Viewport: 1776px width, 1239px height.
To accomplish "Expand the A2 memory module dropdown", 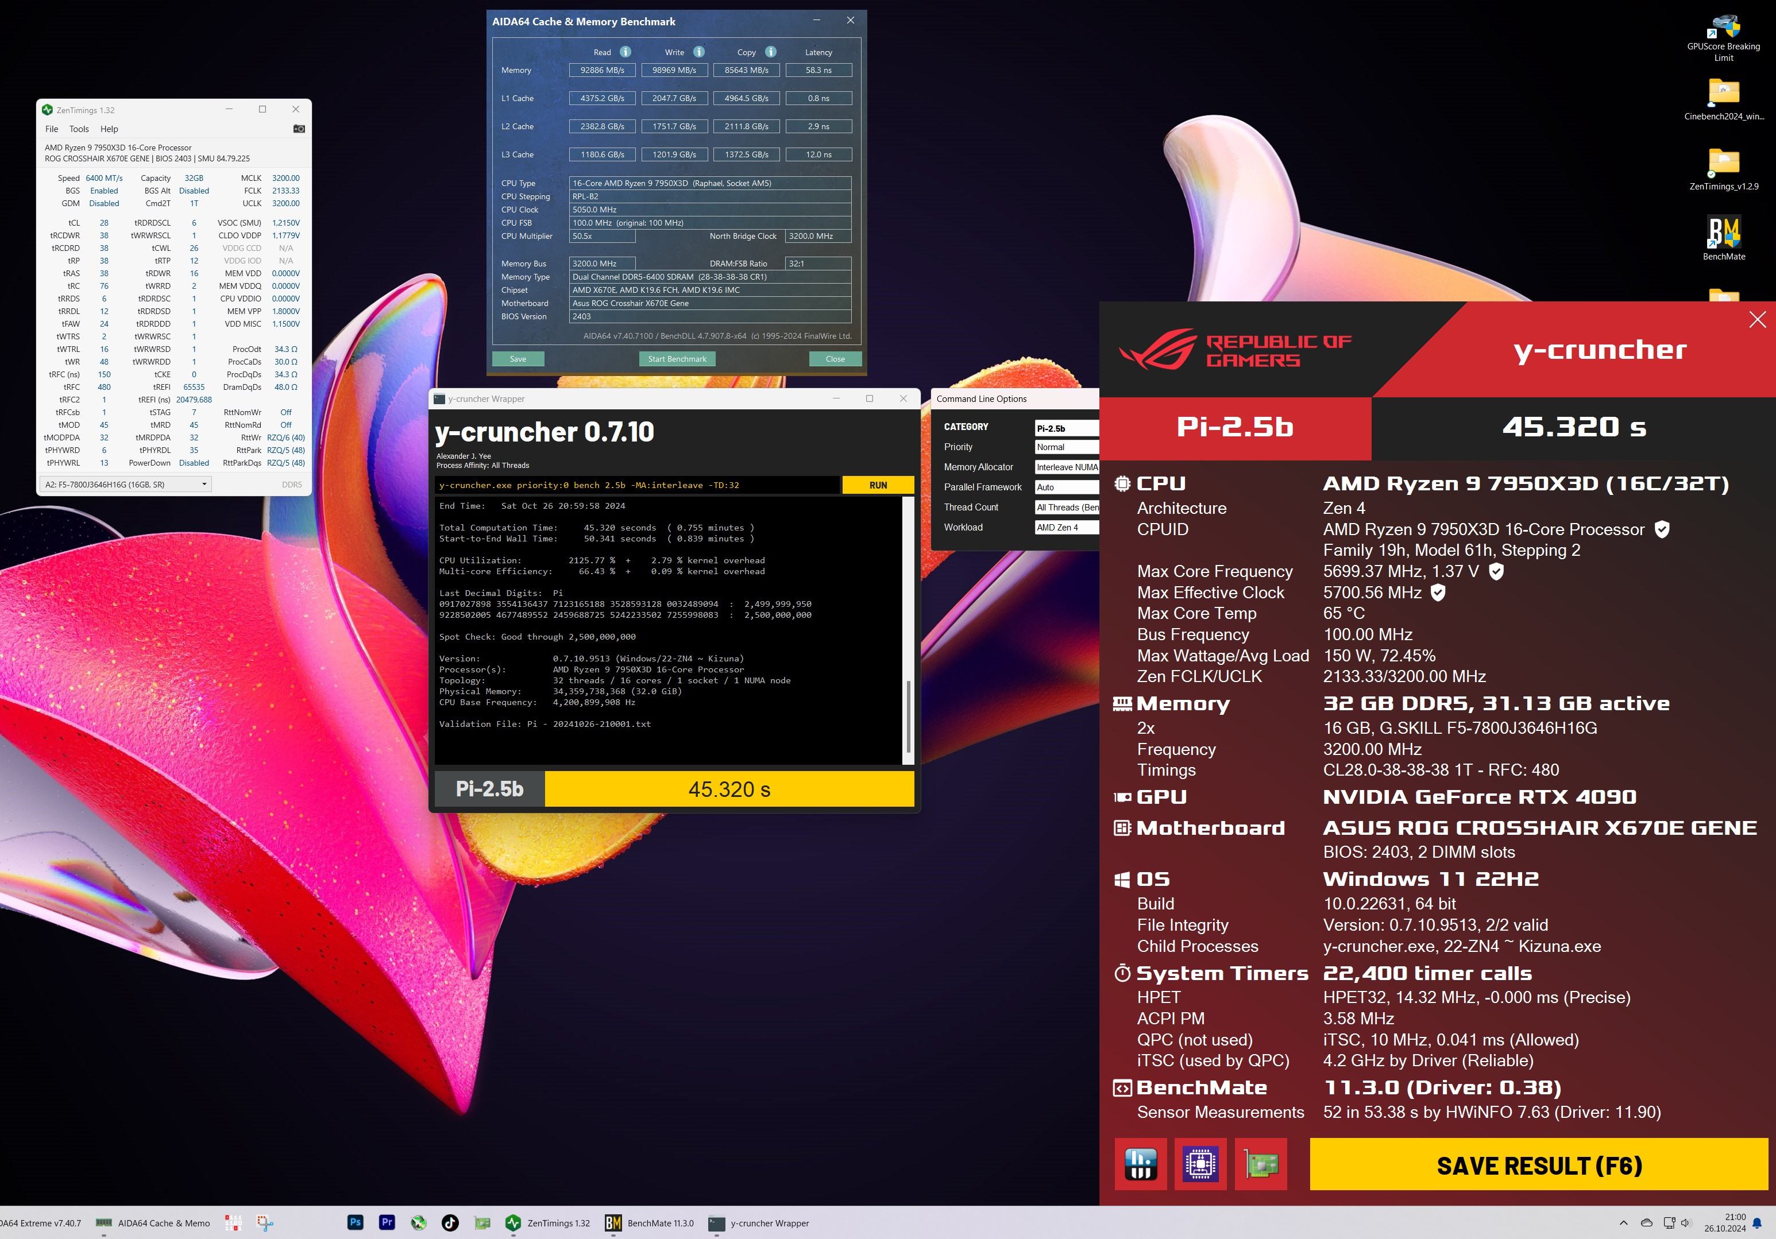I will coord(125,484).
